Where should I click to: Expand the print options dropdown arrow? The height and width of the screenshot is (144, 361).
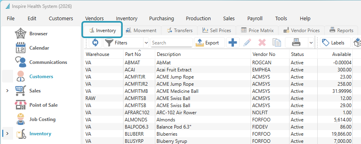[x=311, y=43]
